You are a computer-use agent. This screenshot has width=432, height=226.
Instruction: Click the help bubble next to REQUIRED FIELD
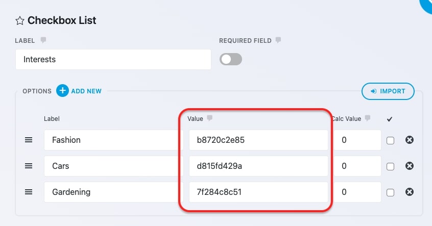278,40
